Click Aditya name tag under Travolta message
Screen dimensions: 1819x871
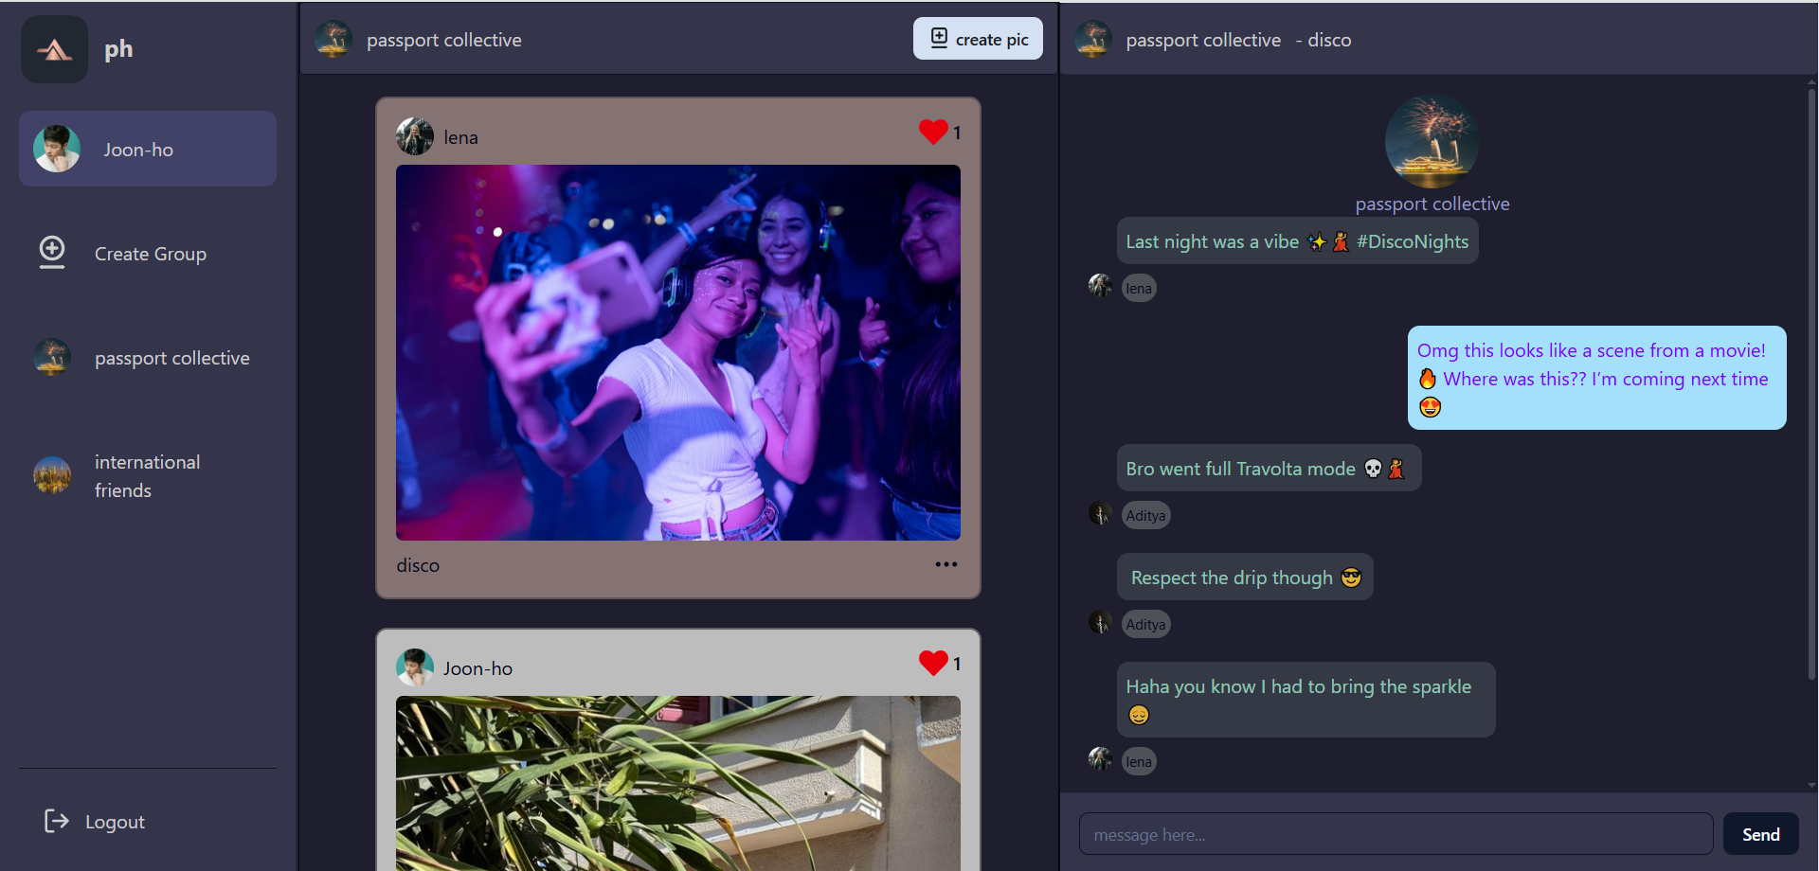[x=1145, y=515]
